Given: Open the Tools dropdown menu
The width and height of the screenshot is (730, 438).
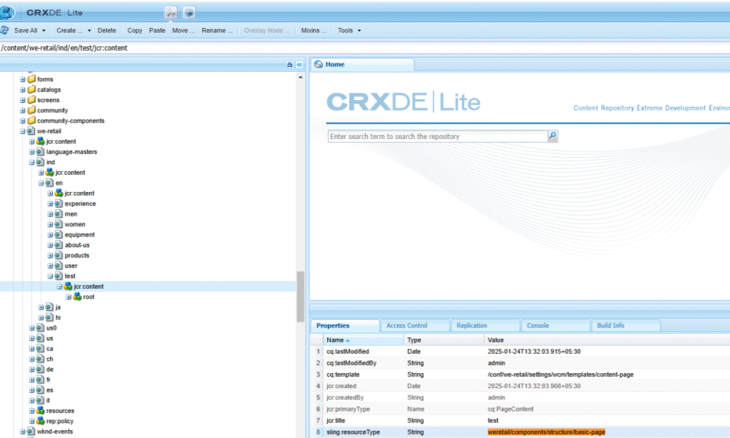Looking at the screenshot, I should pos(349,30).
